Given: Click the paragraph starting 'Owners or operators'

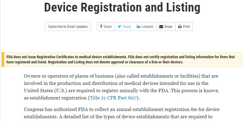Looking at the screenshot, I should pos(121,87).
